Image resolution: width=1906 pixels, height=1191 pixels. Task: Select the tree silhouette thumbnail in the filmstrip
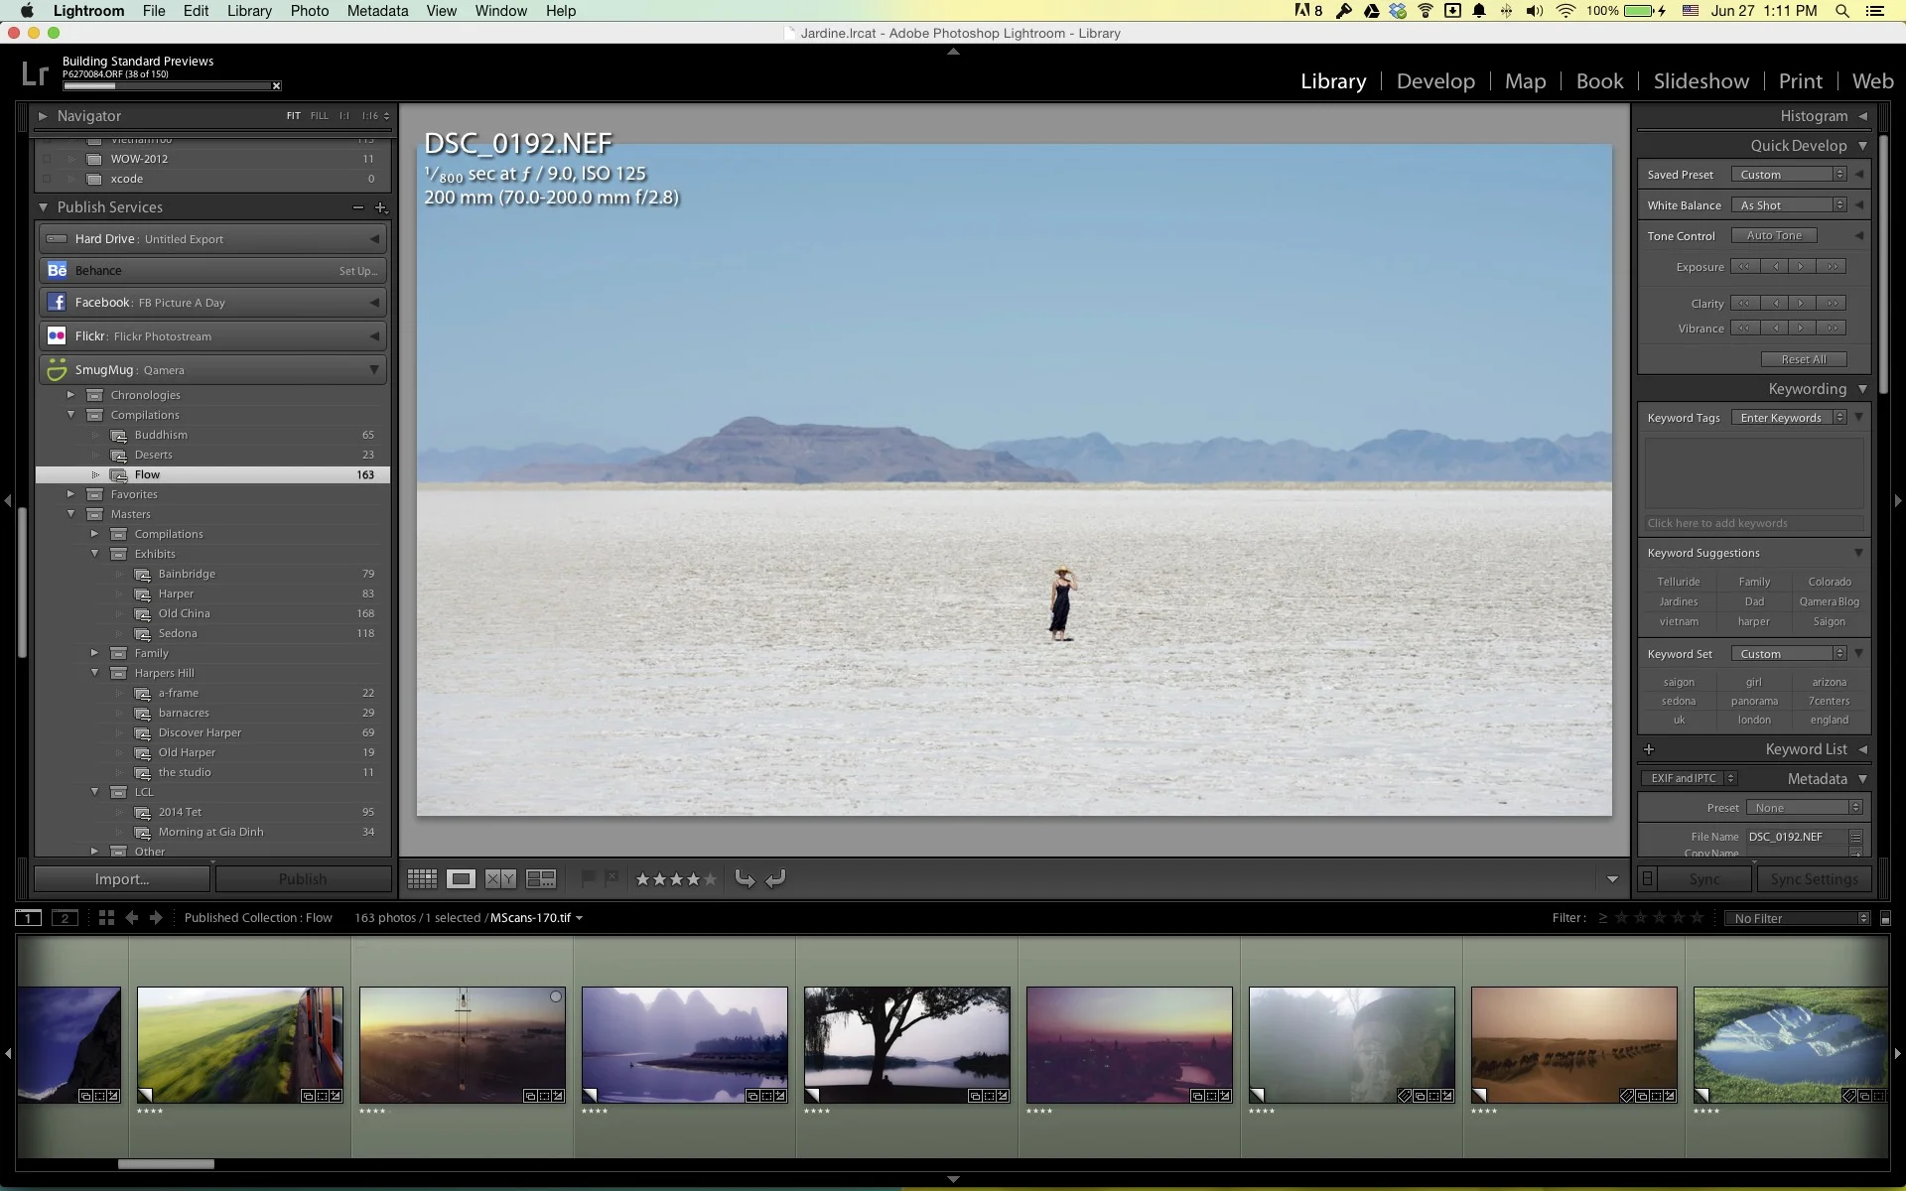[906, 1044]
